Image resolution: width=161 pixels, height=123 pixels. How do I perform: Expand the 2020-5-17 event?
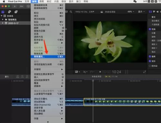(x=3, y=23)
